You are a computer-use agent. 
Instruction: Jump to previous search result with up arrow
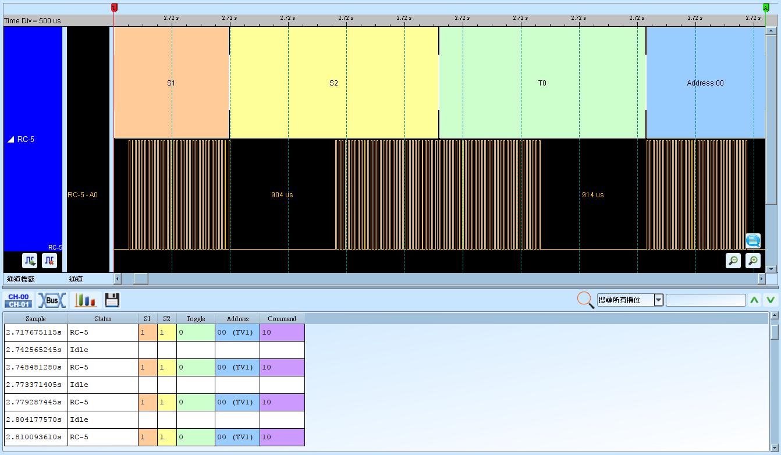[754, 300]
